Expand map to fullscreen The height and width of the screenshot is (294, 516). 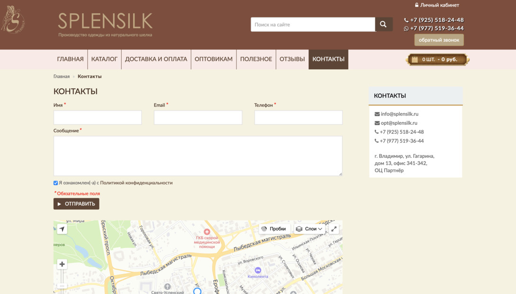tap(334, 229)
